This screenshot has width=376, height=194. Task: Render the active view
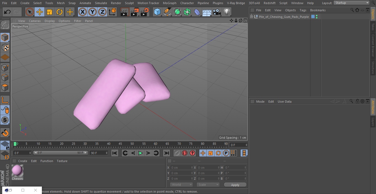(125, 12)
